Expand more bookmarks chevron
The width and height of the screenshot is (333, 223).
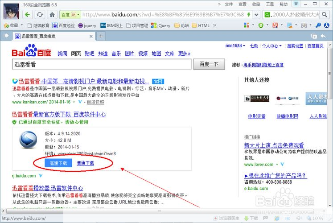pyautogui.click(x=215, y=25)
